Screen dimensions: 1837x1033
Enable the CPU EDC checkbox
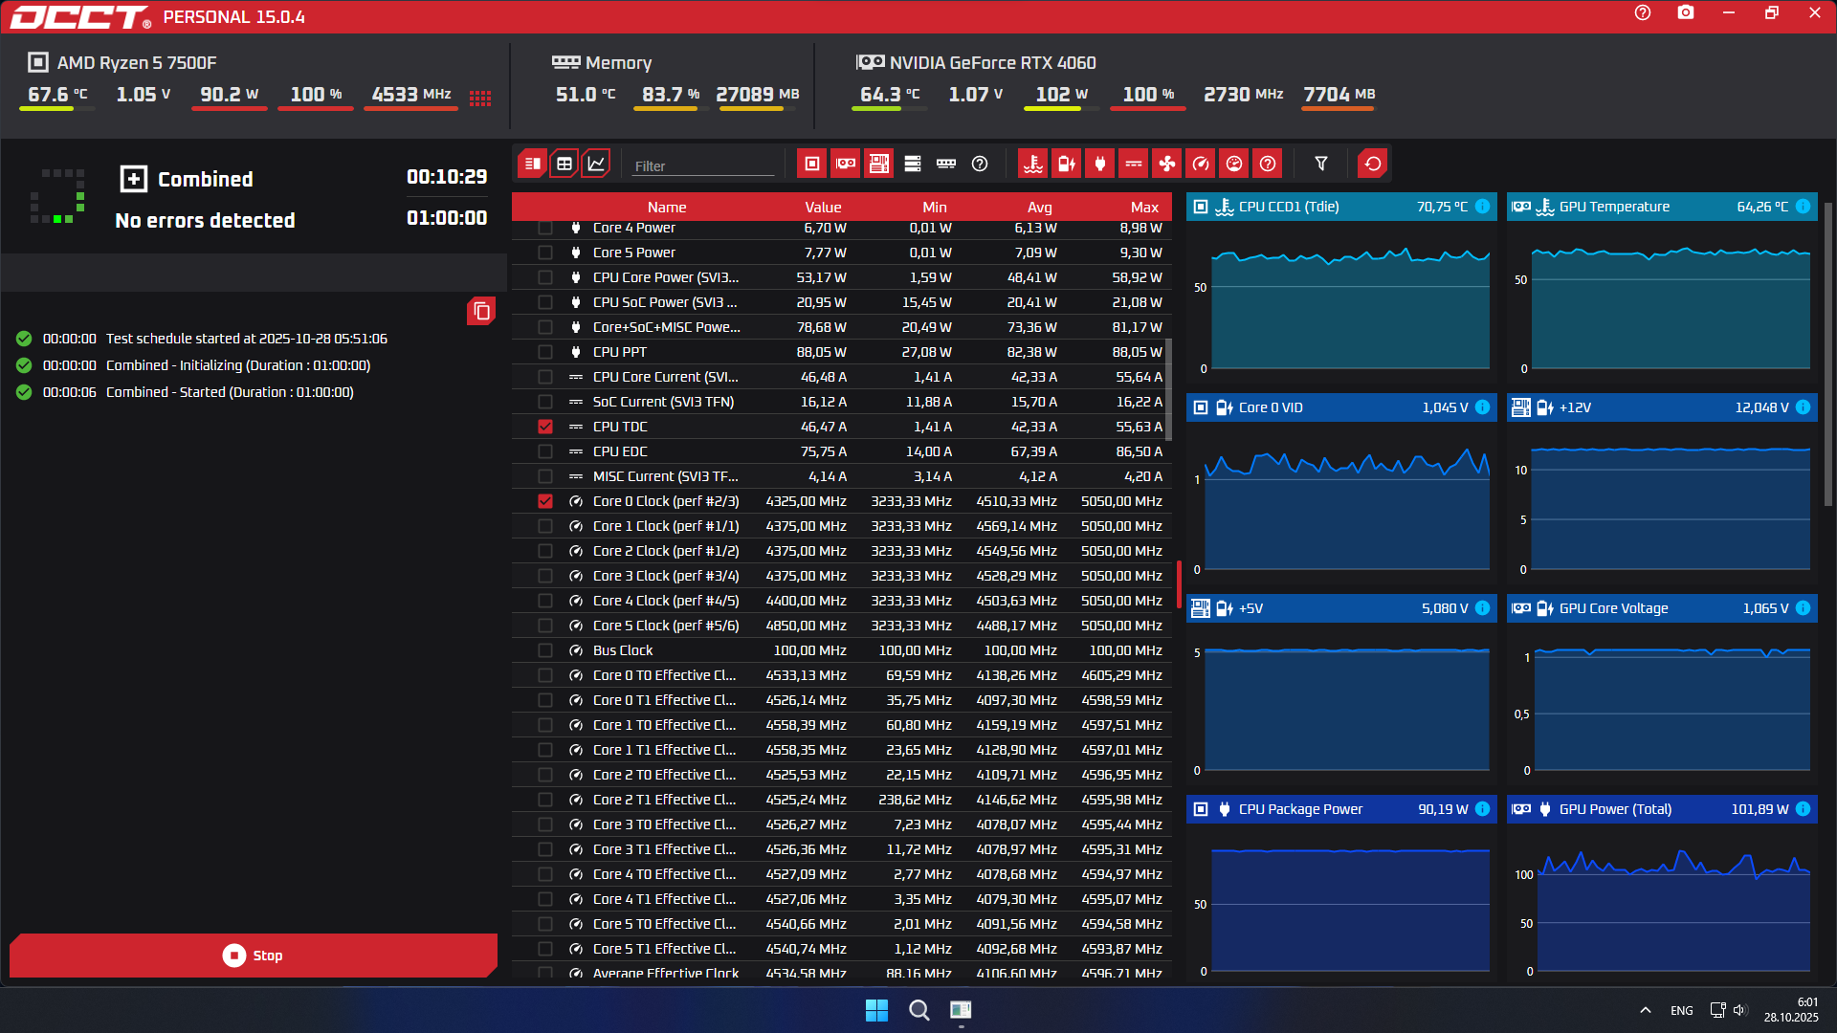(x=545, y=451)
